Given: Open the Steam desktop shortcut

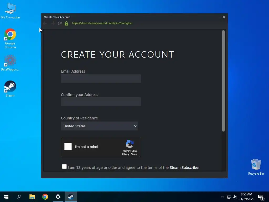Looking at the screenshot, I should pyautogui.click(x=10, y=89).
